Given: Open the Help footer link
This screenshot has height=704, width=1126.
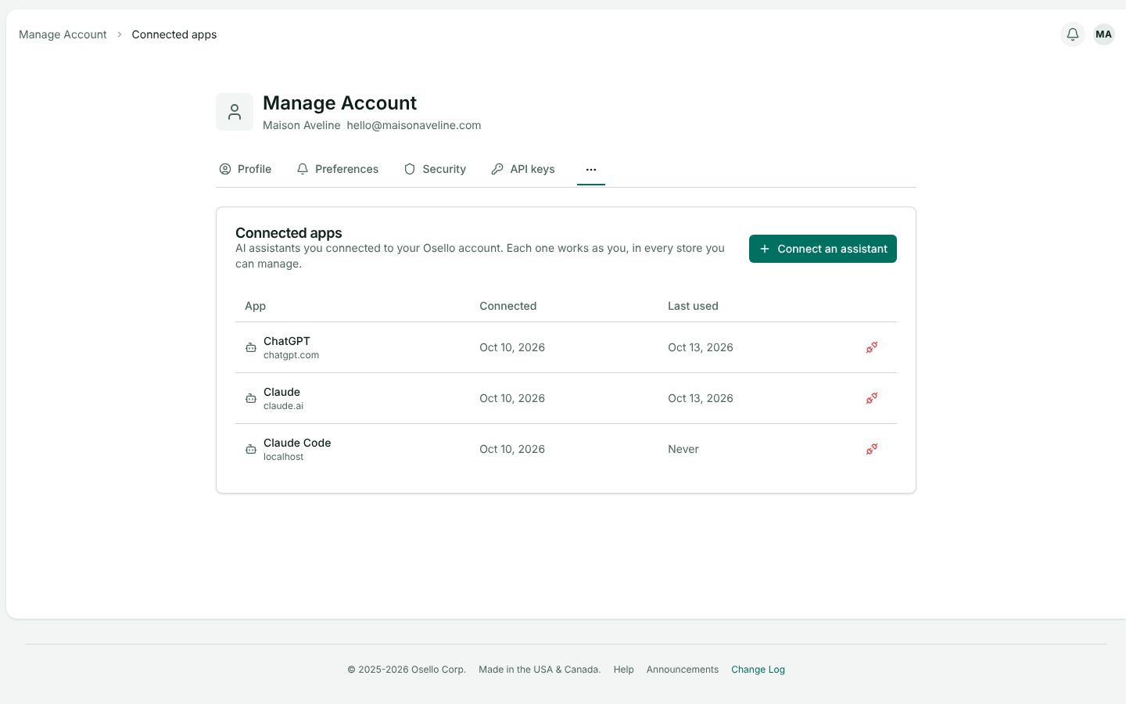Looking at the screenshot, I should 624,670.
